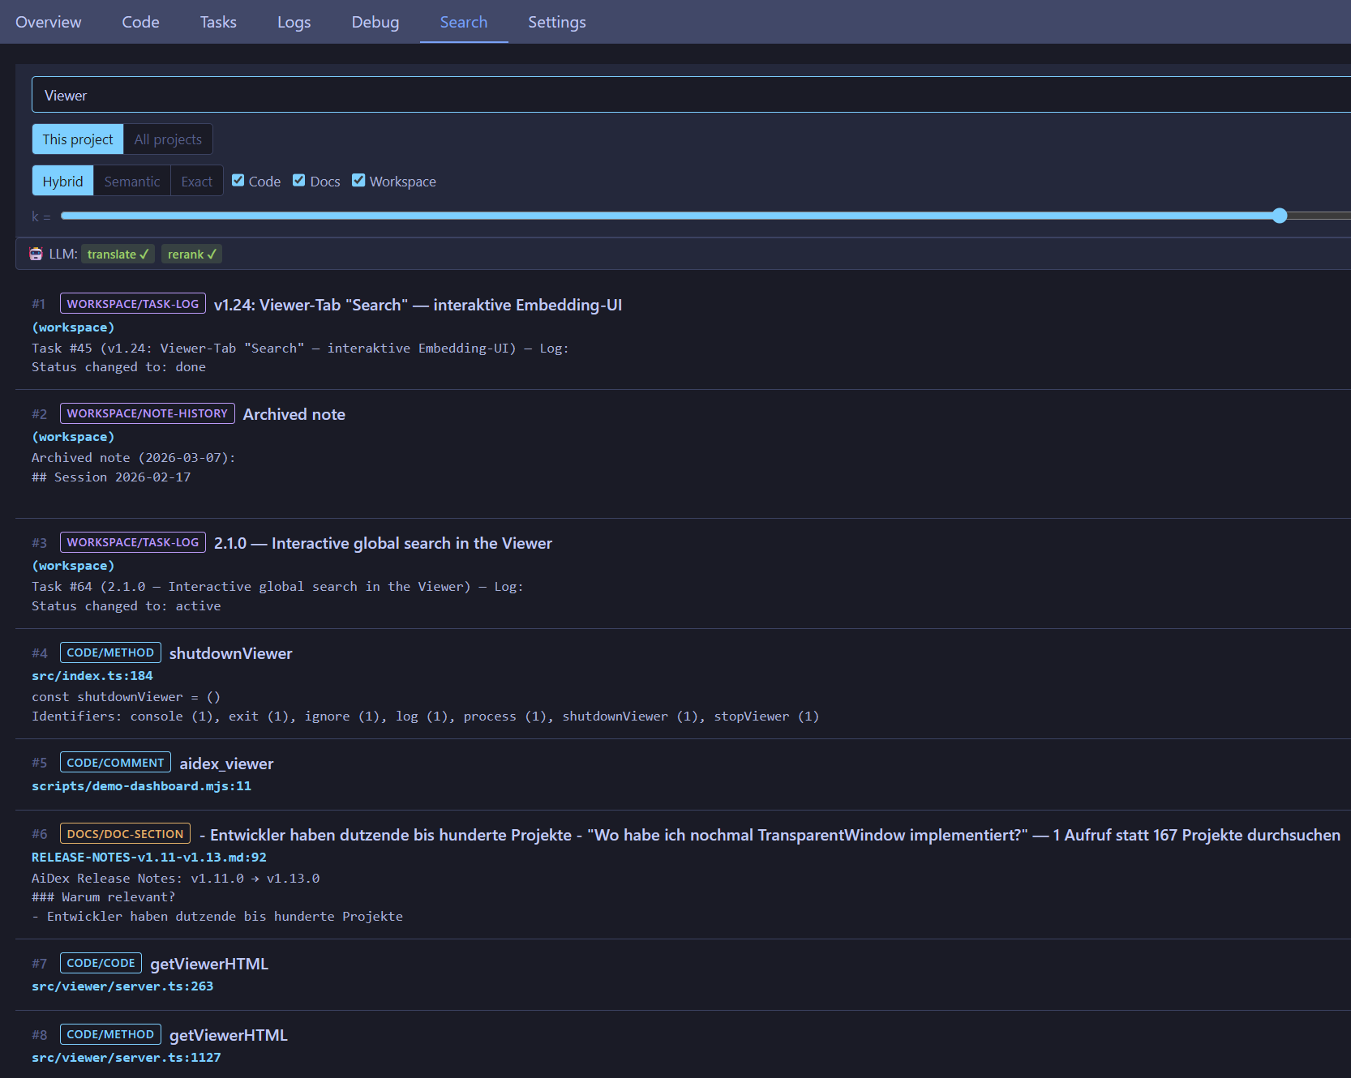Click the src/index.ts:184 file path
This screenshot has height=1078, width=1351.
92,676
